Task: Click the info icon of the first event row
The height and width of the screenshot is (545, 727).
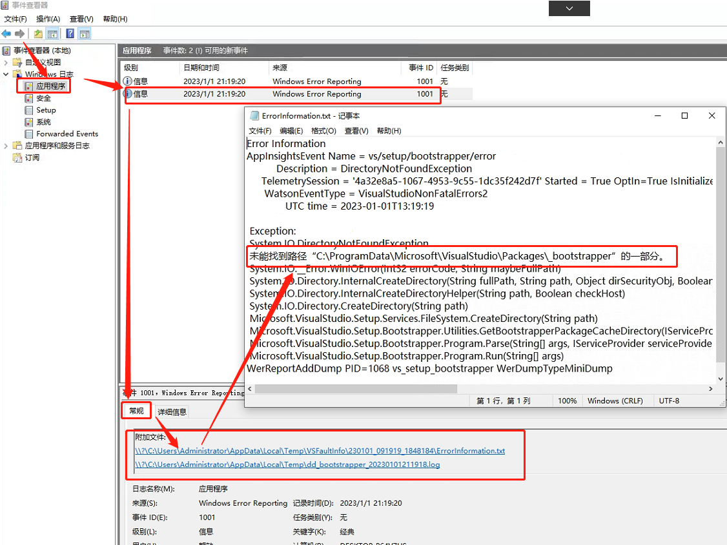Action: click(x=127, y=81)
